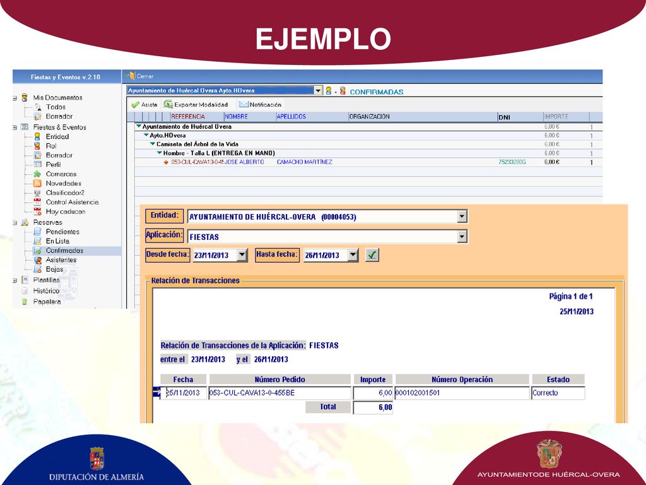Screen dimensions: 646x485
Task: Collapse the Ayuntamiento de Huércal Overa row
Action: 139,126
